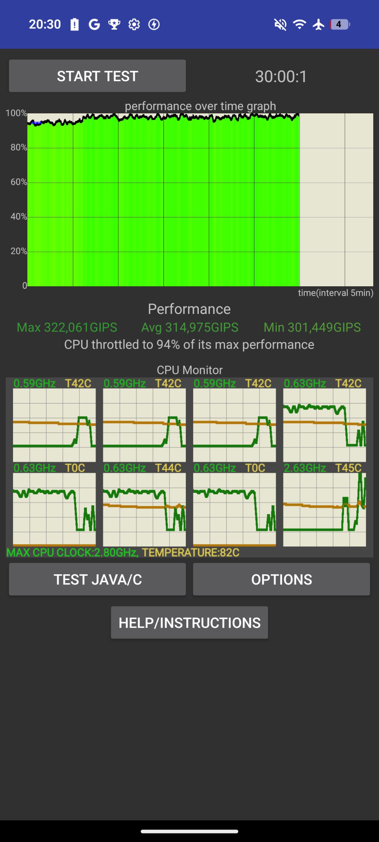Tap the 20:30 status bar clock

point(45,24)
